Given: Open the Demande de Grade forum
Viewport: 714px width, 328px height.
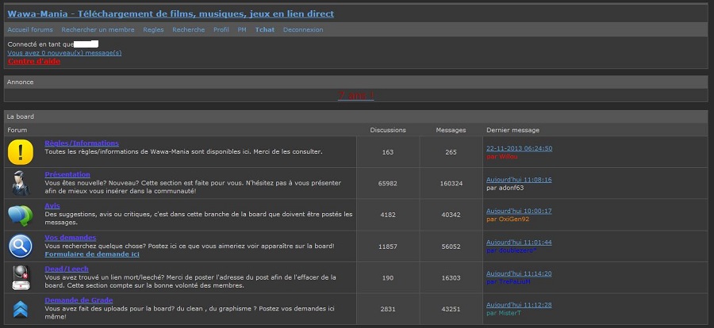Looking at the screenshot, I should (79, 300).
